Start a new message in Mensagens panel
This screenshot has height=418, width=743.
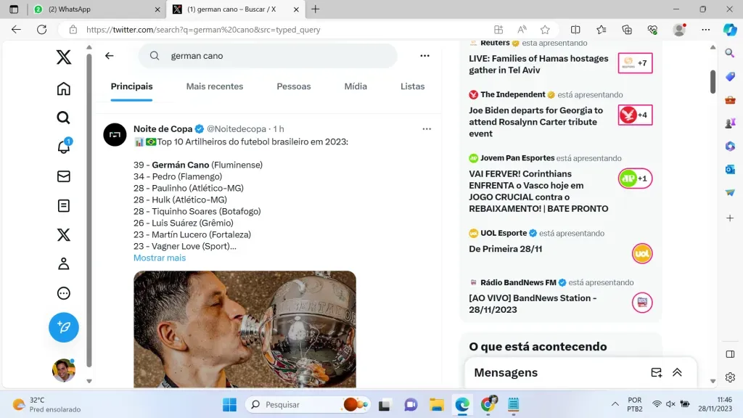tap(656, 372)
